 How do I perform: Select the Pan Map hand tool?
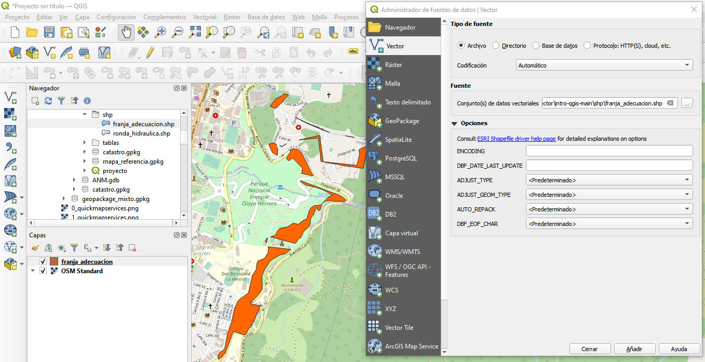pyautogui.click(x=126, y=32)
